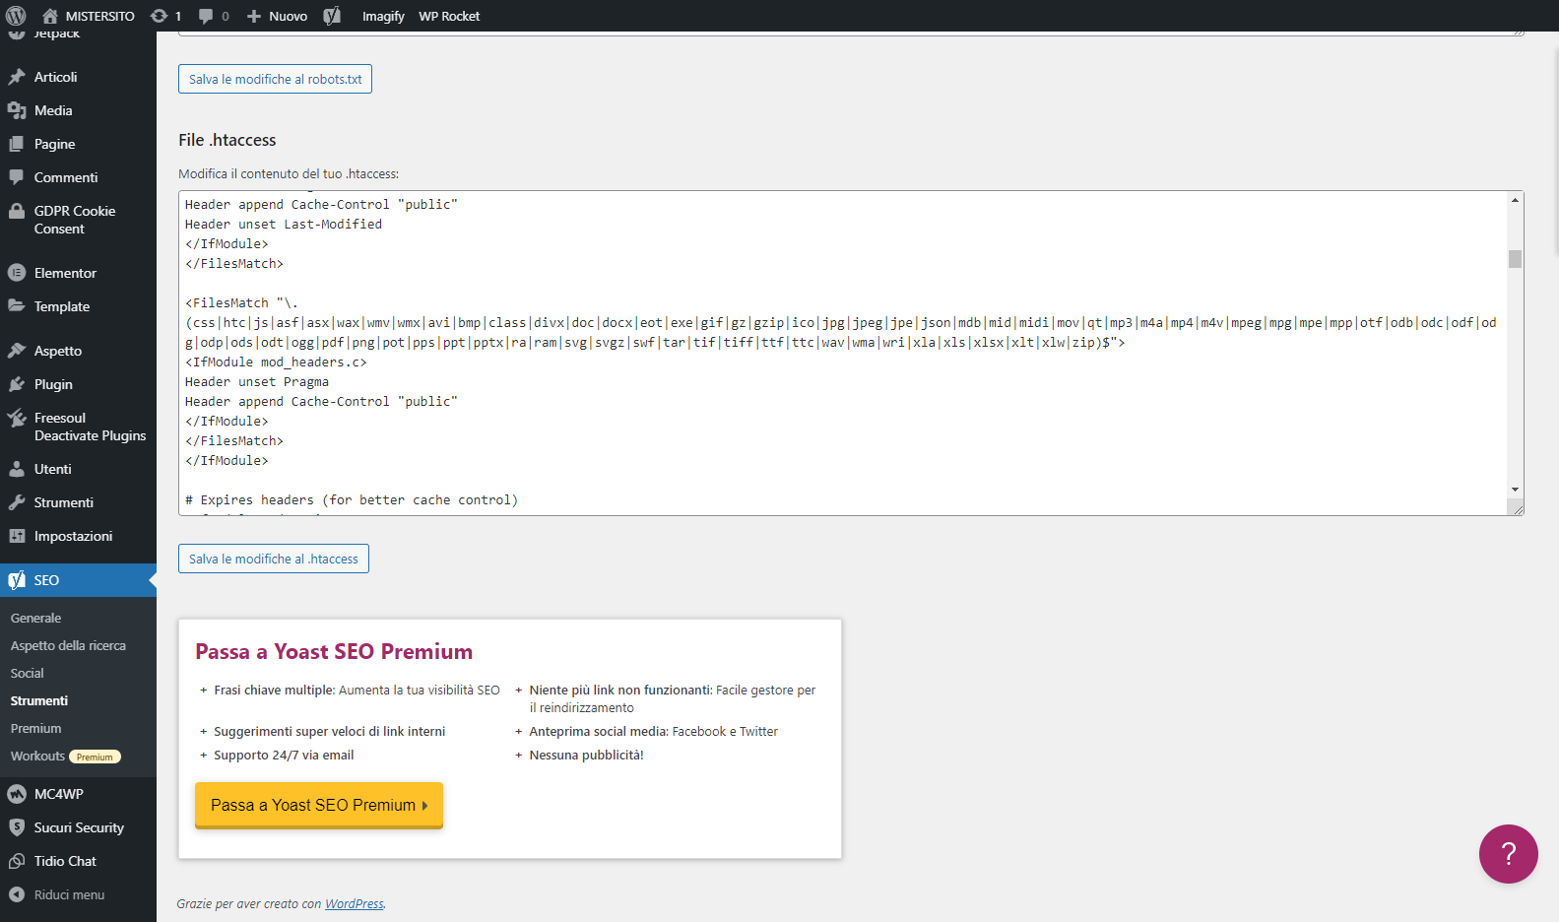Click the '<IfModule mod_headers.c>' line

tap(276, 362)
